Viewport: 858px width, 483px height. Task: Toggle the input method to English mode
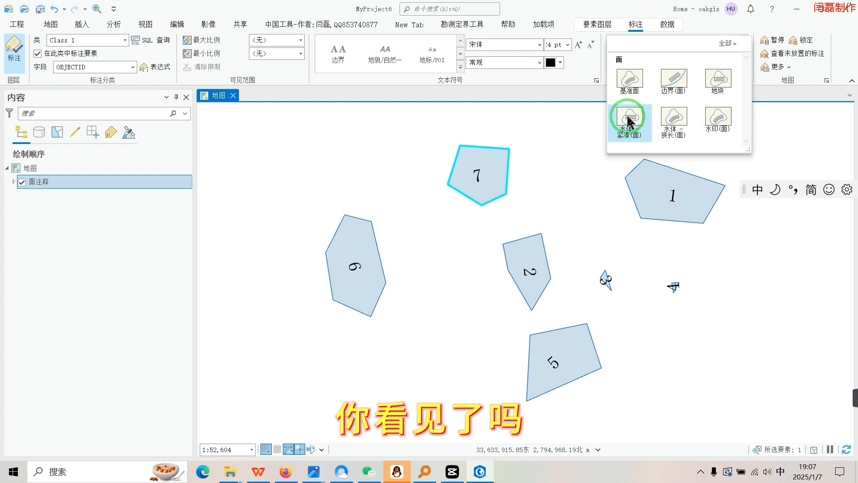(x=758, y=189)
